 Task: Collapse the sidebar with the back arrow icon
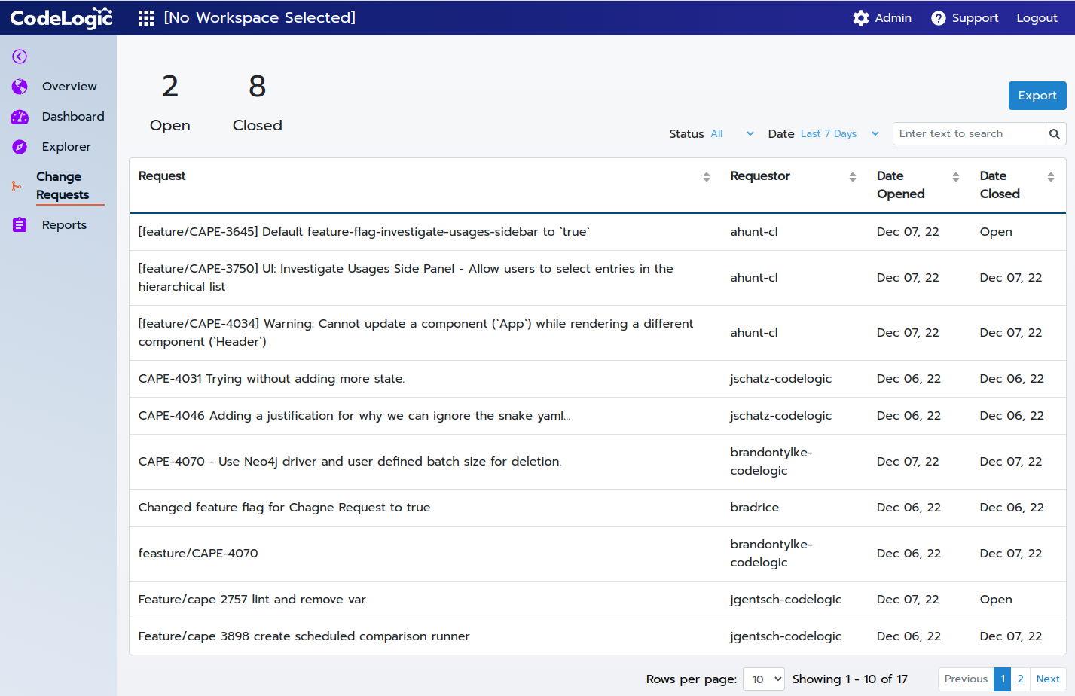pos(20,56)
